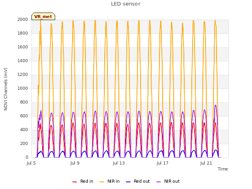Click the 1400 y-axis tick label

coord(23,61)
